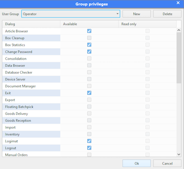Enable Available for Goods Delivery
184x169 pixels.
(89, 113)
